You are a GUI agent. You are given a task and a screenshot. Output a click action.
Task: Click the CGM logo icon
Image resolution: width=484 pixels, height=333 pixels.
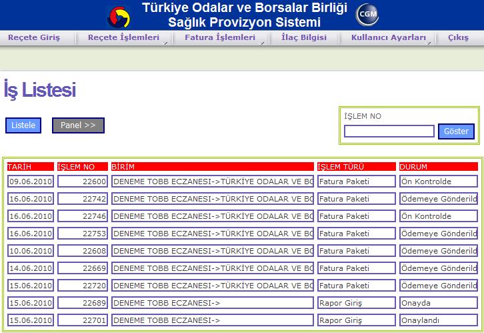(x=367, y=14)
